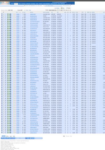The image size is (105, 150).
Task: Open the Home tab in navigation bar
Action: point(12,4)
